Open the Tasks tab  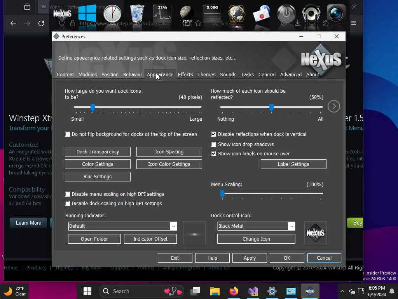247,74
